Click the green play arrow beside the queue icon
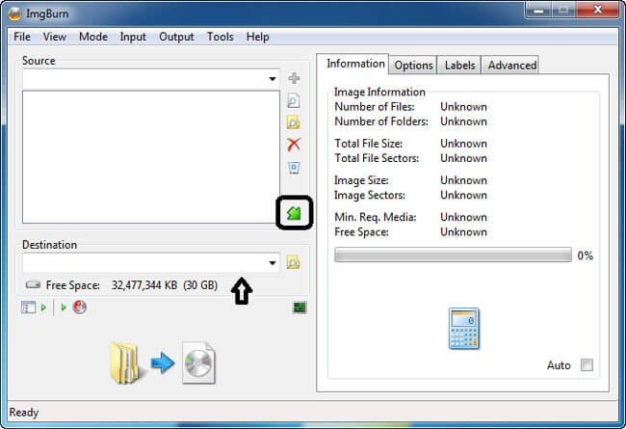 pyautogui.click(x=43, y=308)
